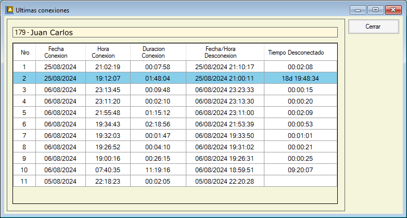Maximize the Ultimas conexiones window
The width and height of the screenshot is (407, 218).
pyautogui.click(x=374, y=9)
